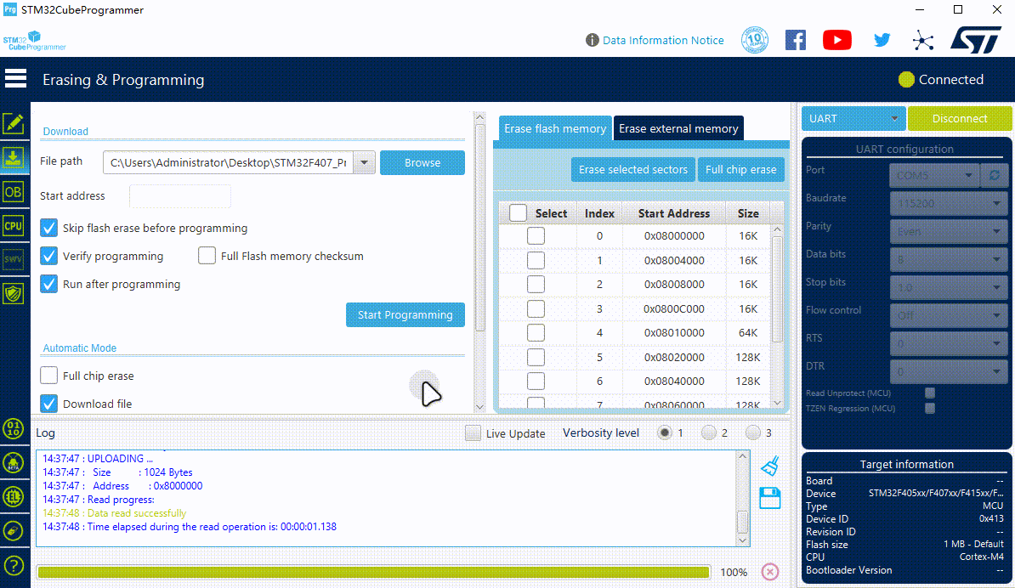Screen dimensions: 1015x588
Task: Open the CPU panel icon
Action: [14, 226]
